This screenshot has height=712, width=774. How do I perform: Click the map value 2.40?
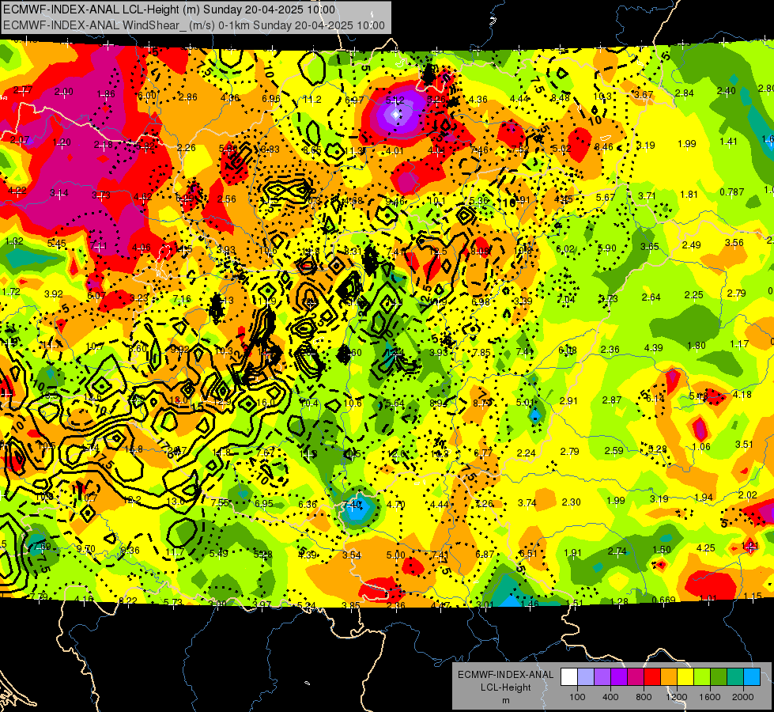click(727, 90)
